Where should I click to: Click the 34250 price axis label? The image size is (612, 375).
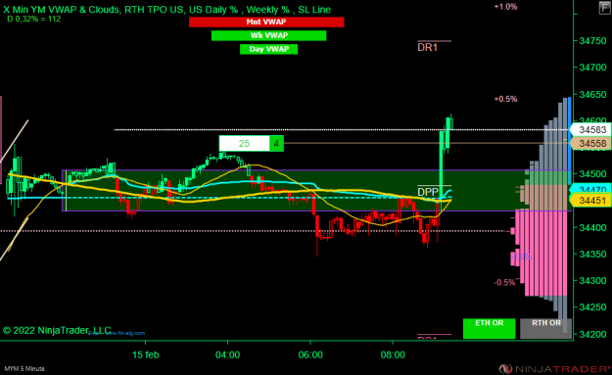click(x=592, y=307)
